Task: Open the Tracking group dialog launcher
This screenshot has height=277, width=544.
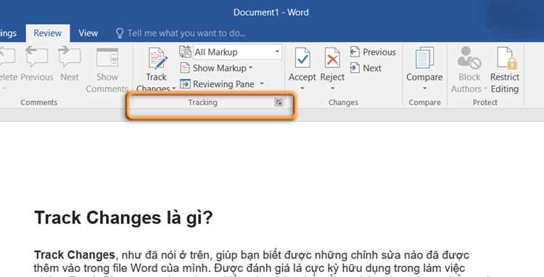Action: click(279, 102)
